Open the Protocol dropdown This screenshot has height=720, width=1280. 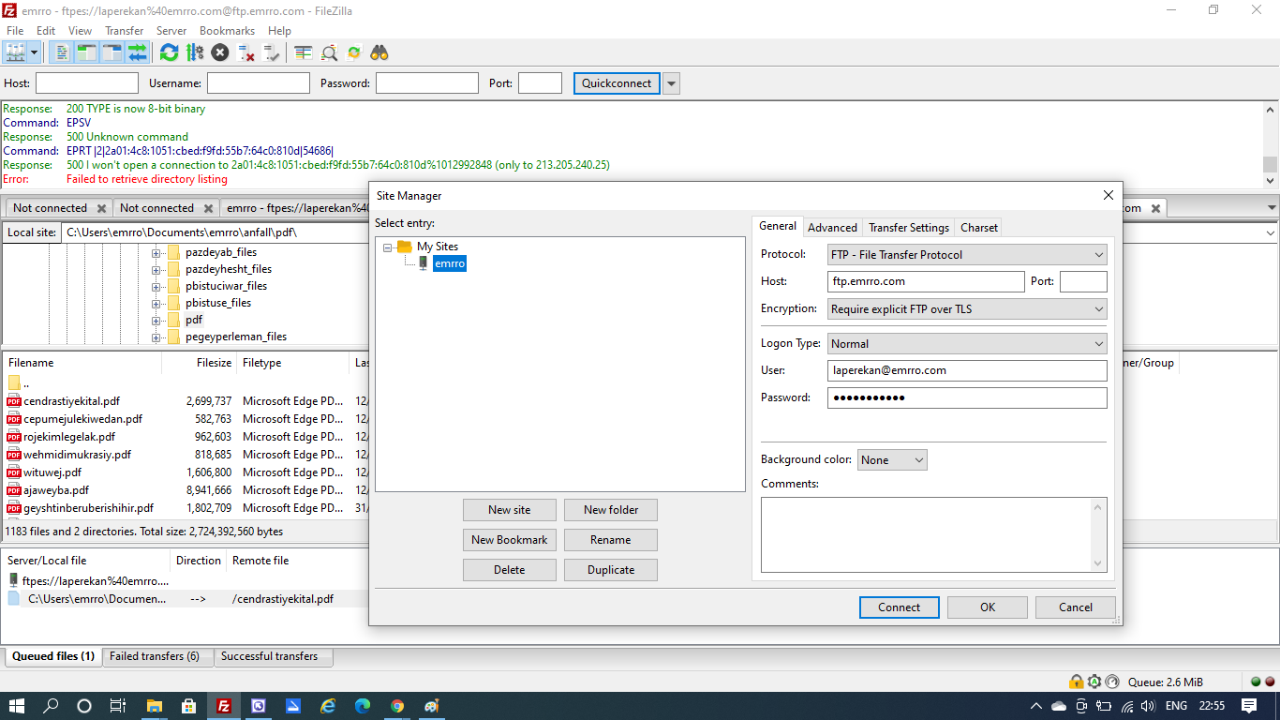pos(967,255)
